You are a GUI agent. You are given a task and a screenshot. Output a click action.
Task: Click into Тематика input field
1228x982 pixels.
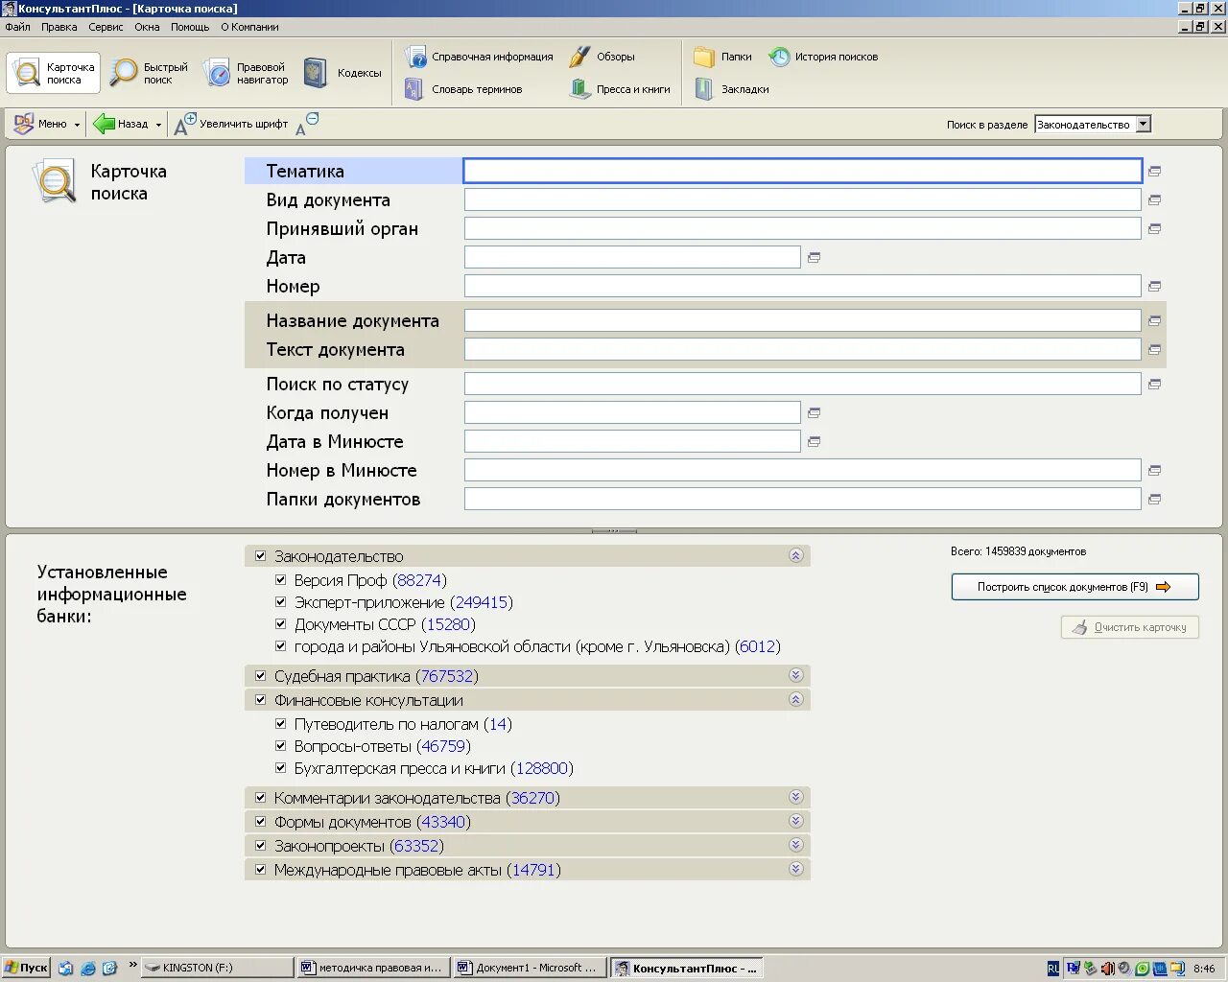(803, 171)
